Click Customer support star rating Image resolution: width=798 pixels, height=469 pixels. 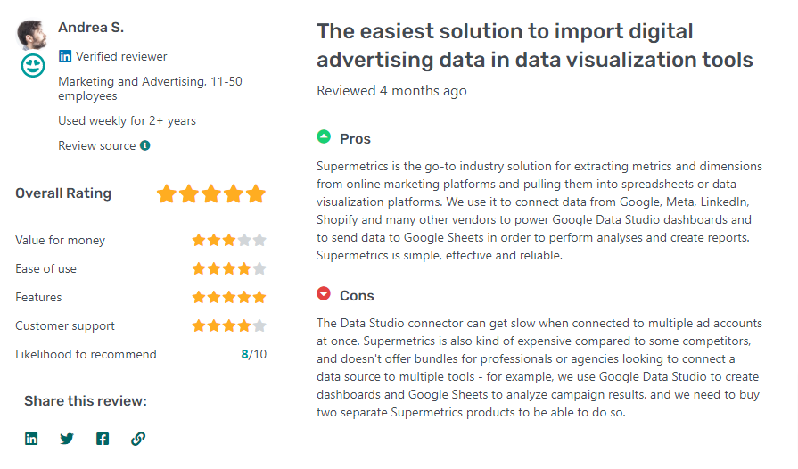[229, 325]
